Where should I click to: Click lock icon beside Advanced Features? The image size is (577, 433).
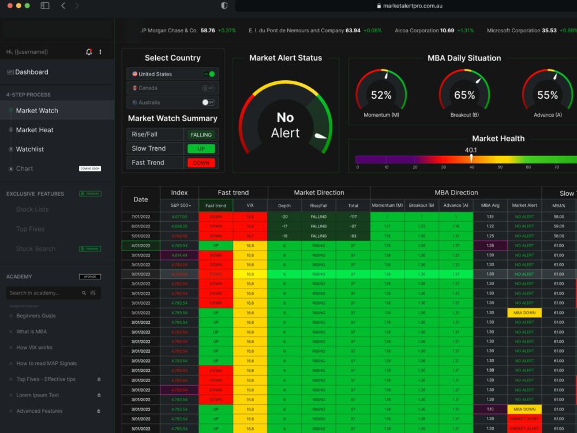click(99, 411)
